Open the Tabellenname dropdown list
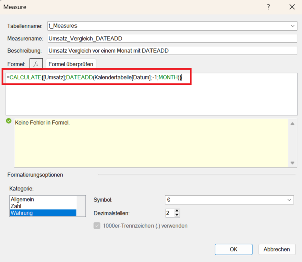Image resolution: width=302 pixels, height=262 pixels. click(x=293, y=26)
